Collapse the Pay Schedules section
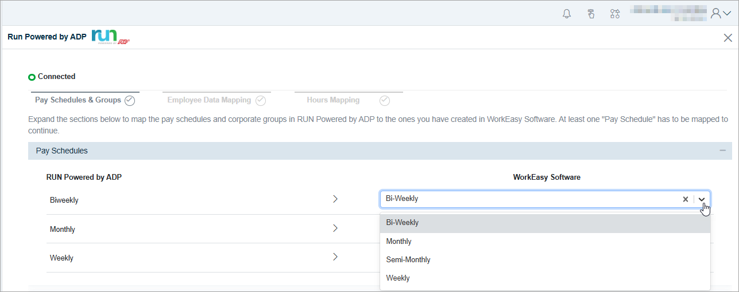This screenshot has width=739, height=292. (722, 151)
